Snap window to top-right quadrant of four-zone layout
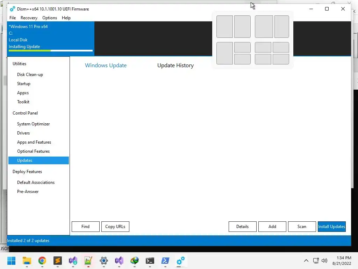Image resolution: width=358 pixels, height=269 pixels. click(x=281, y=47)
